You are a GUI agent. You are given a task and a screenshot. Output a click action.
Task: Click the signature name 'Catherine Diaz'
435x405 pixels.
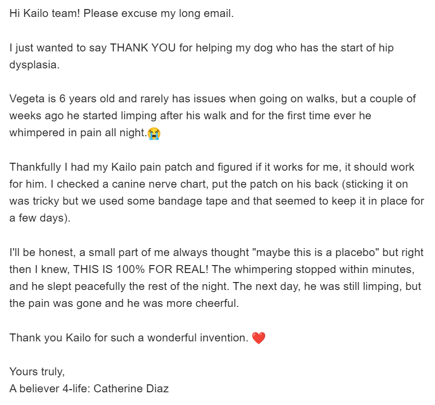pos(131,389)
